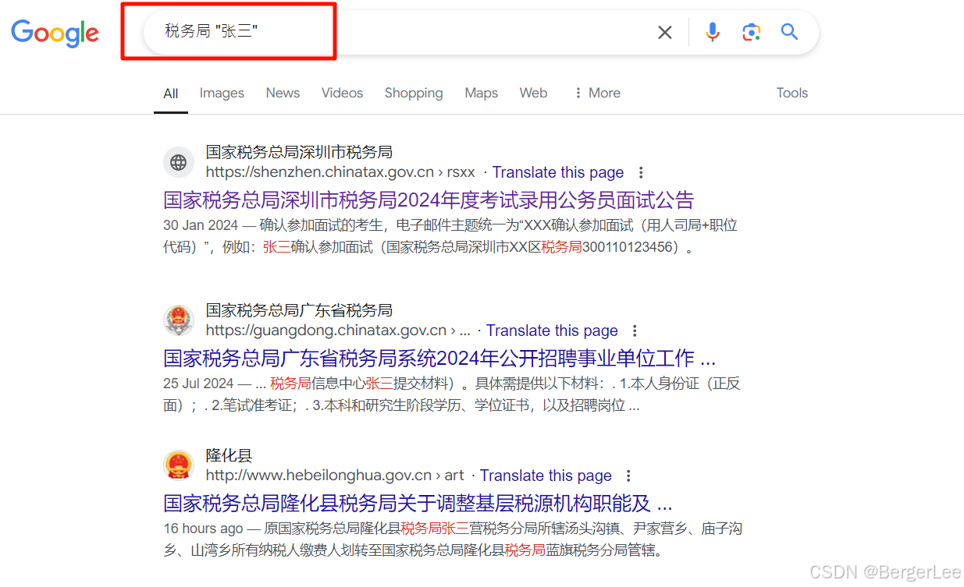Click the emblem favicon beside the 隆化县 result
The height and width of the screenshot is (587, 964).
point(179,465)
